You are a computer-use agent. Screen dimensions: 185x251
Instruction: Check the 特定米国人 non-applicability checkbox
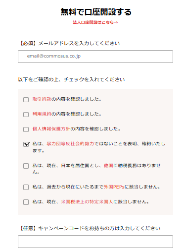click(26, 202)
